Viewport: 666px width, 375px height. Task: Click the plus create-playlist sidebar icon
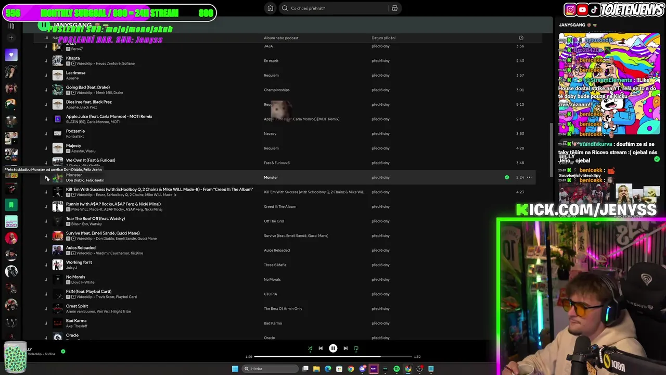coord(11,38)
